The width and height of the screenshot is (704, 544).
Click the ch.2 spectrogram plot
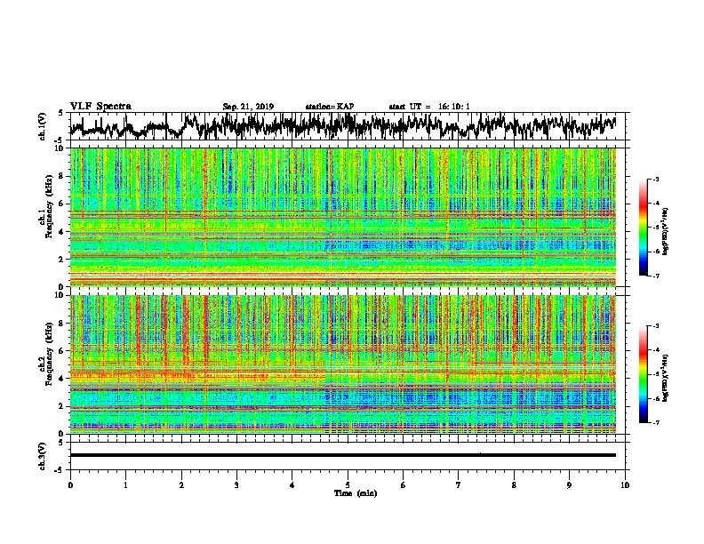(343, 364)
